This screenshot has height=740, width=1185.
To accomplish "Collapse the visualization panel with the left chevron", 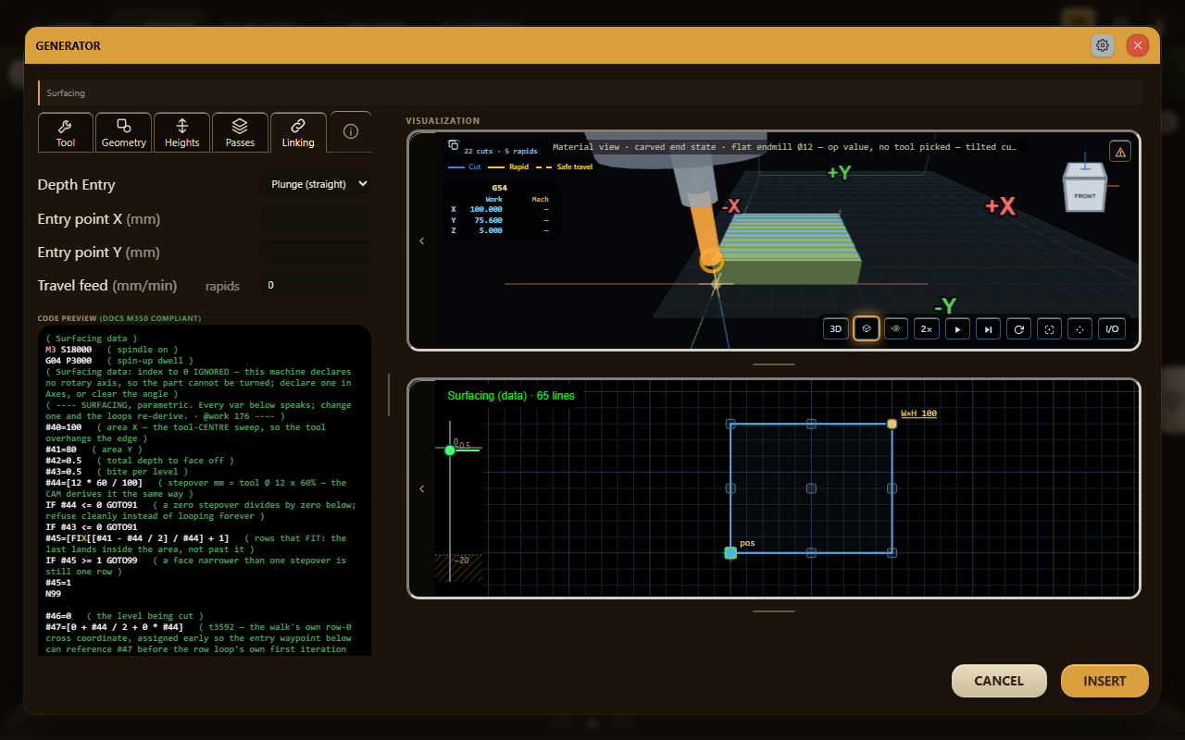I will point(422,240).
